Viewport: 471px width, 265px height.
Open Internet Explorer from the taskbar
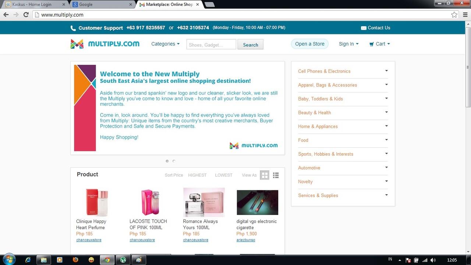28,260
